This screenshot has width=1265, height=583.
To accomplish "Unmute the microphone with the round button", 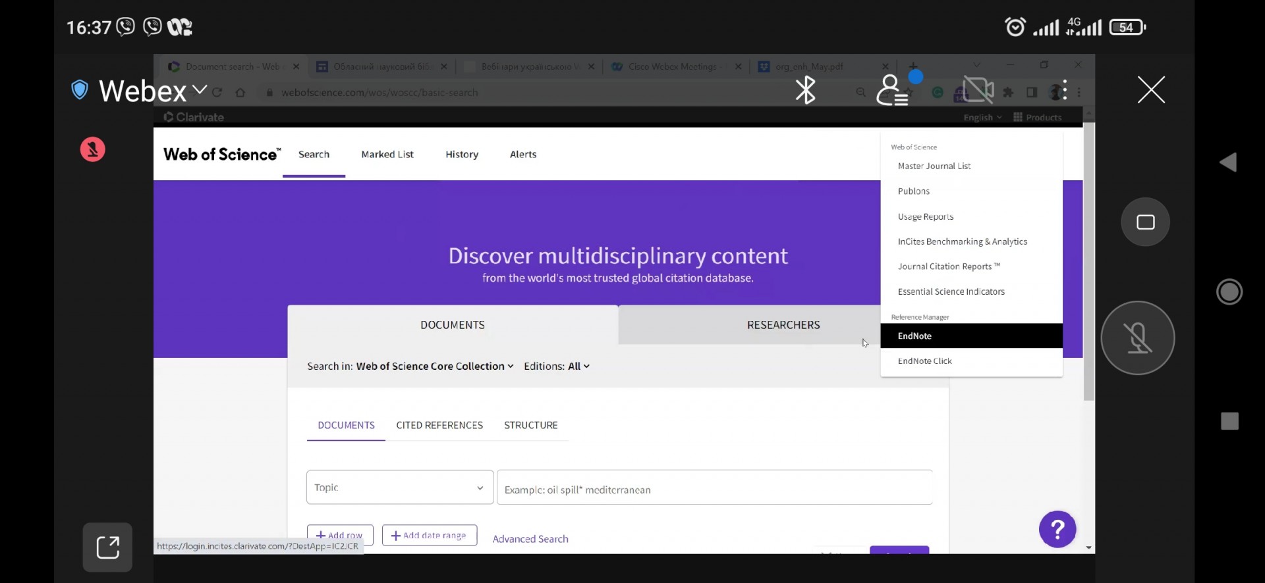I will coord(1138,338).
